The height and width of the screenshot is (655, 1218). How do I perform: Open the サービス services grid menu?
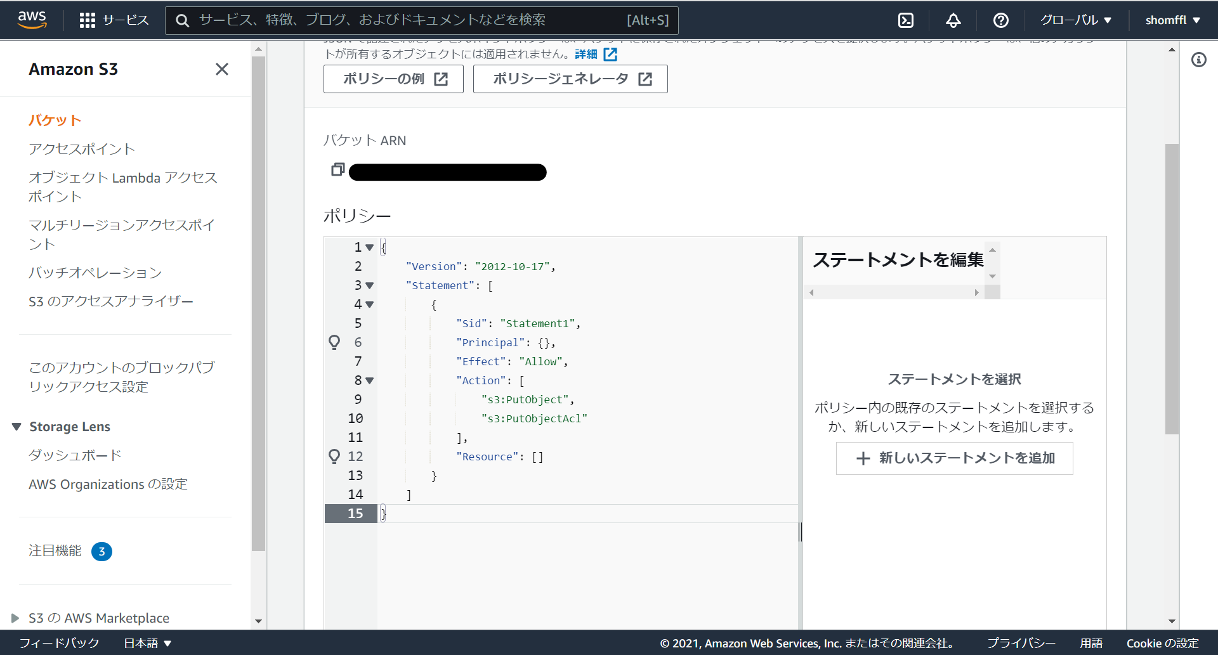pos(114,20)
